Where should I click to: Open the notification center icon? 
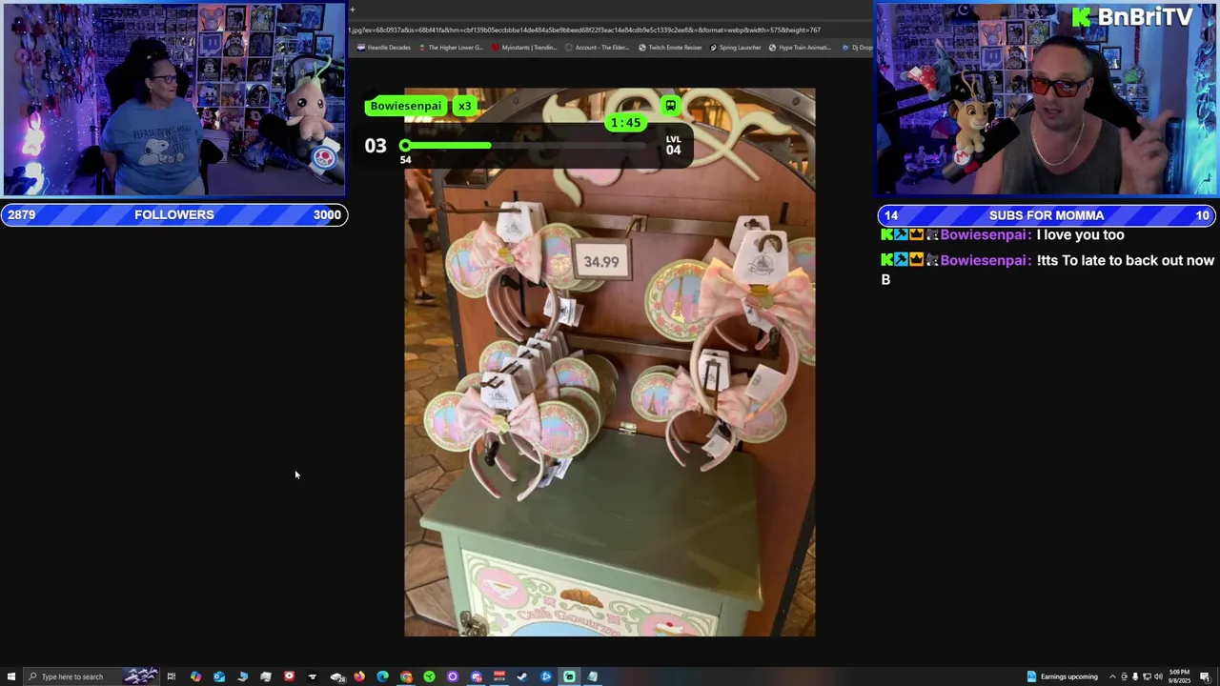[1206, 676]
